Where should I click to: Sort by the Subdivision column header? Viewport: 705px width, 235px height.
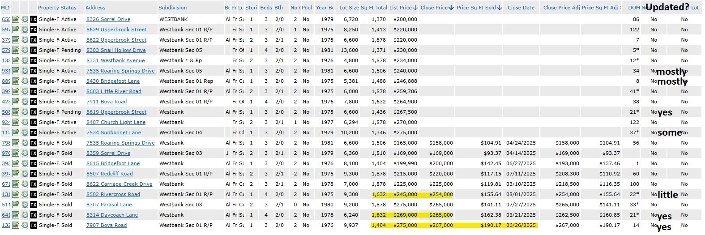tap(172, 8)
